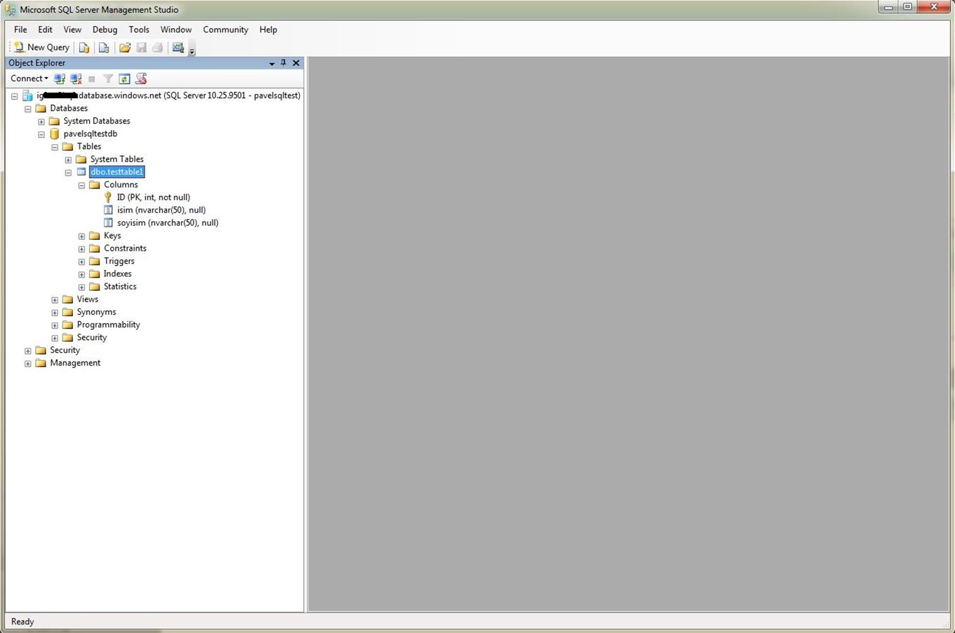Close the Object Explorer panel
The image size is (955, 633).
(x=296, y=63)
